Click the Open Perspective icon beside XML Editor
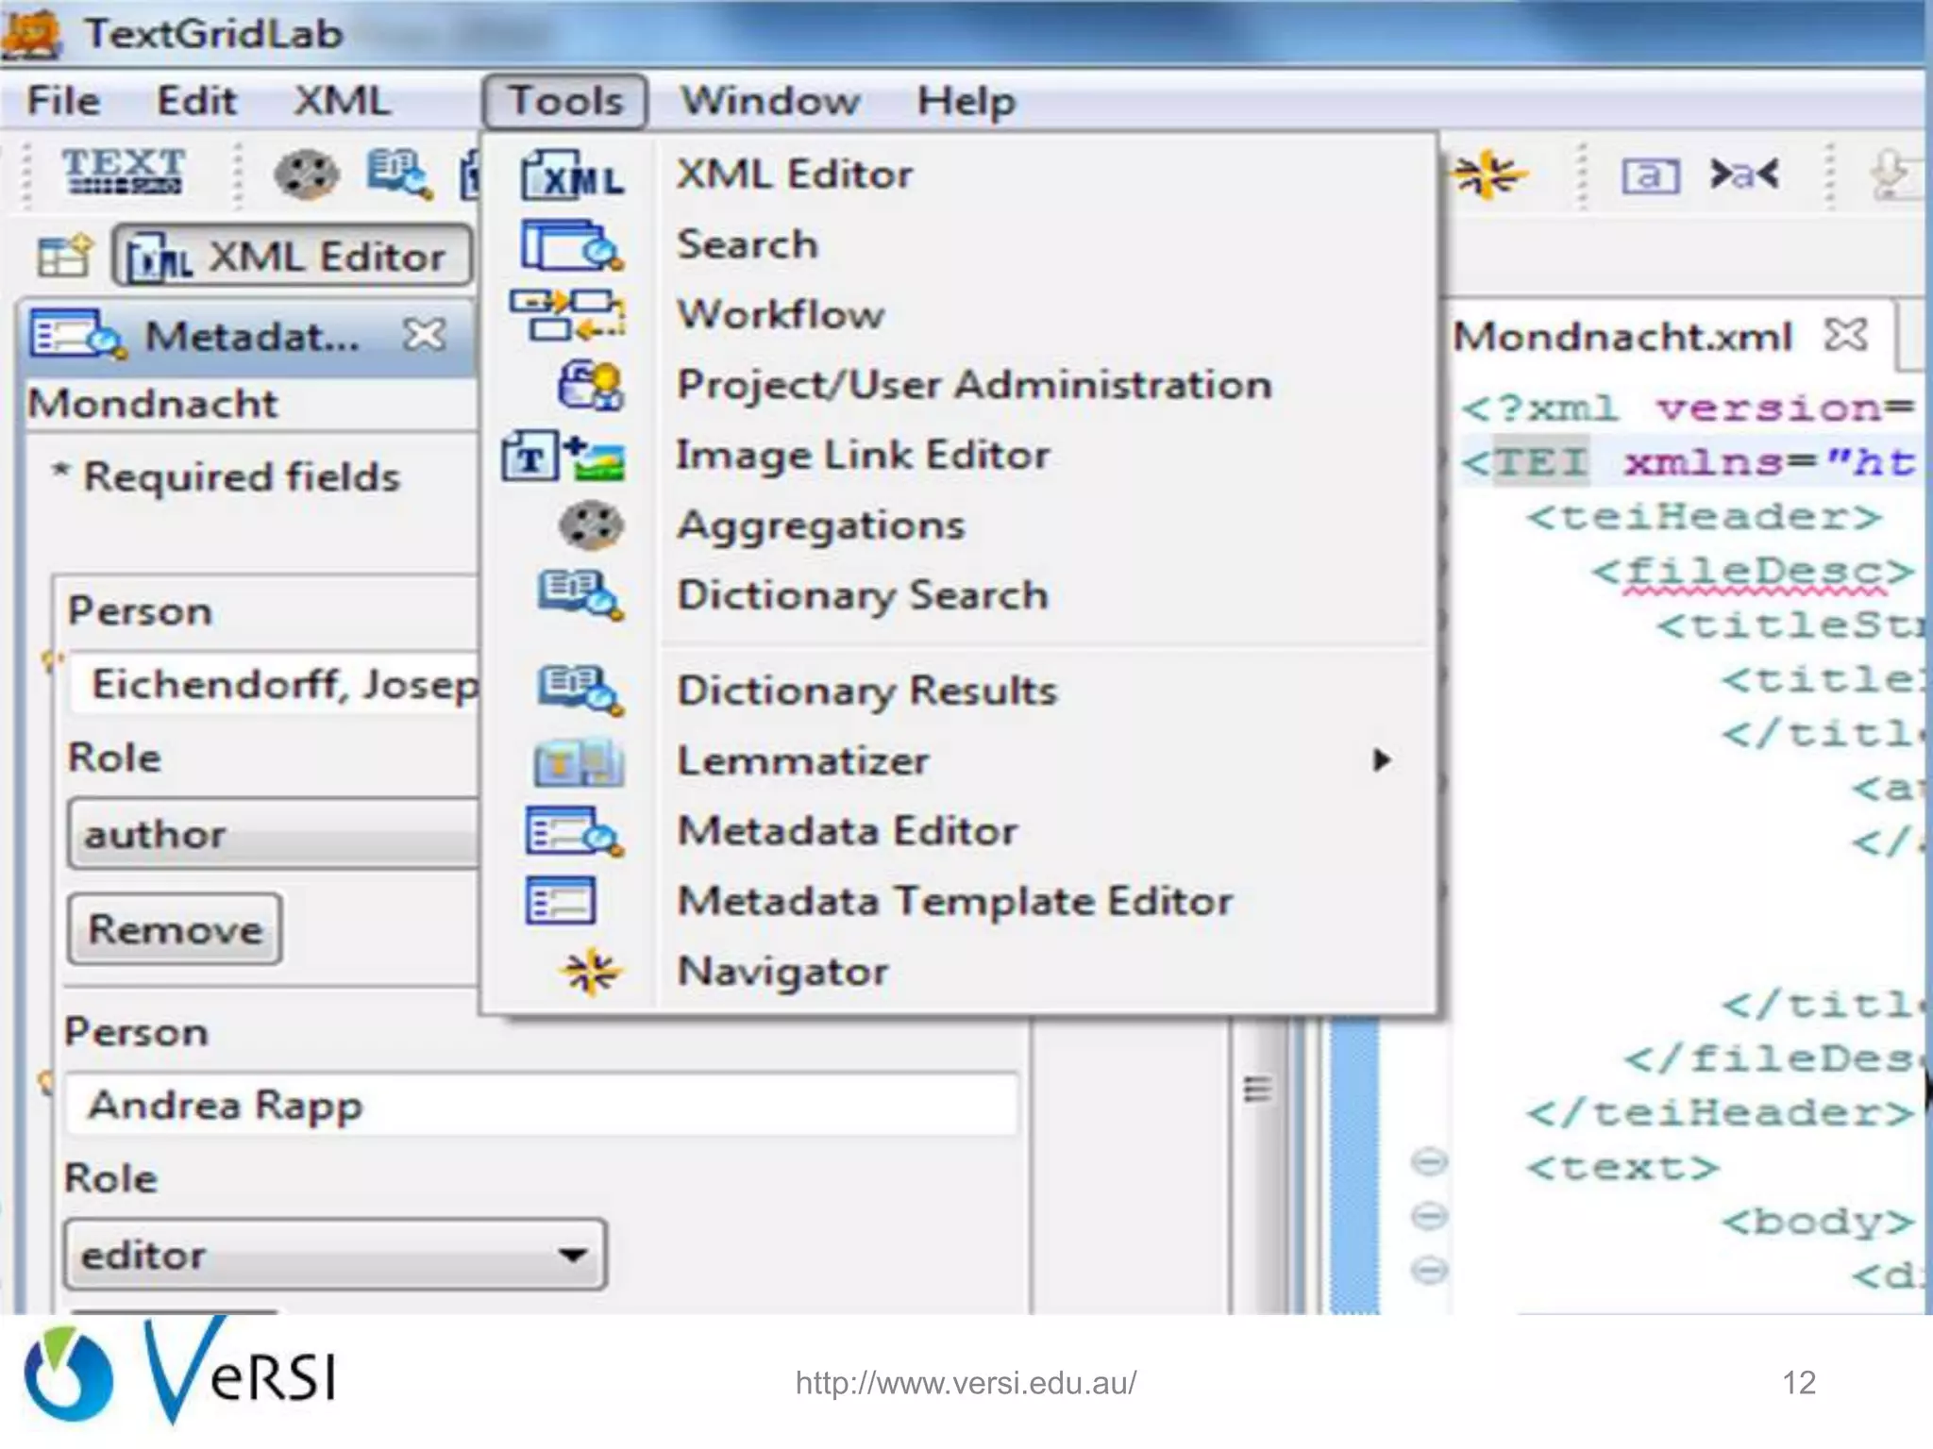The width and height of the screenshot is (1933, 1449). click(x=64, y=256)
